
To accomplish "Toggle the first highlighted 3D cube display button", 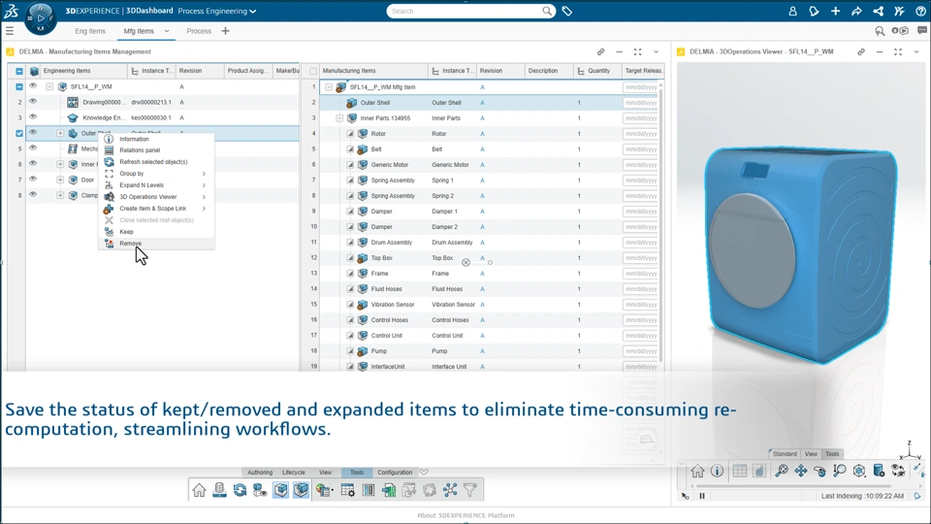I will pyautogui.click(x=281, y=490).
